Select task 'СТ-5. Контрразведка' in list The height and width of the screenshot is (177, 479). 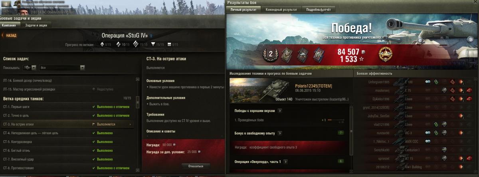pyautogui.click(x=67, y=141)
